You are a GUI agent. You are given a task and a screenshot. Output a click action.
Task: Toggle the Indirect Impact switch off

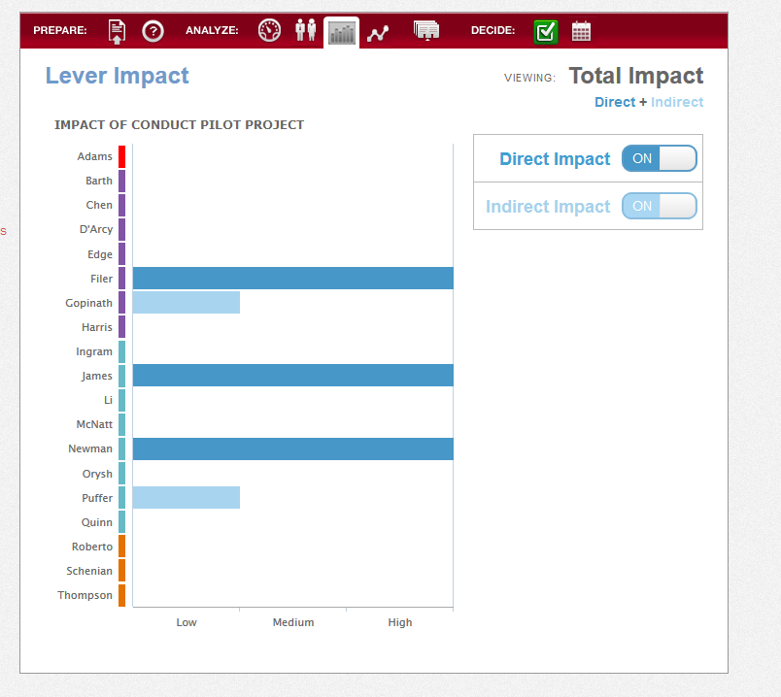(x=659, y=206)
